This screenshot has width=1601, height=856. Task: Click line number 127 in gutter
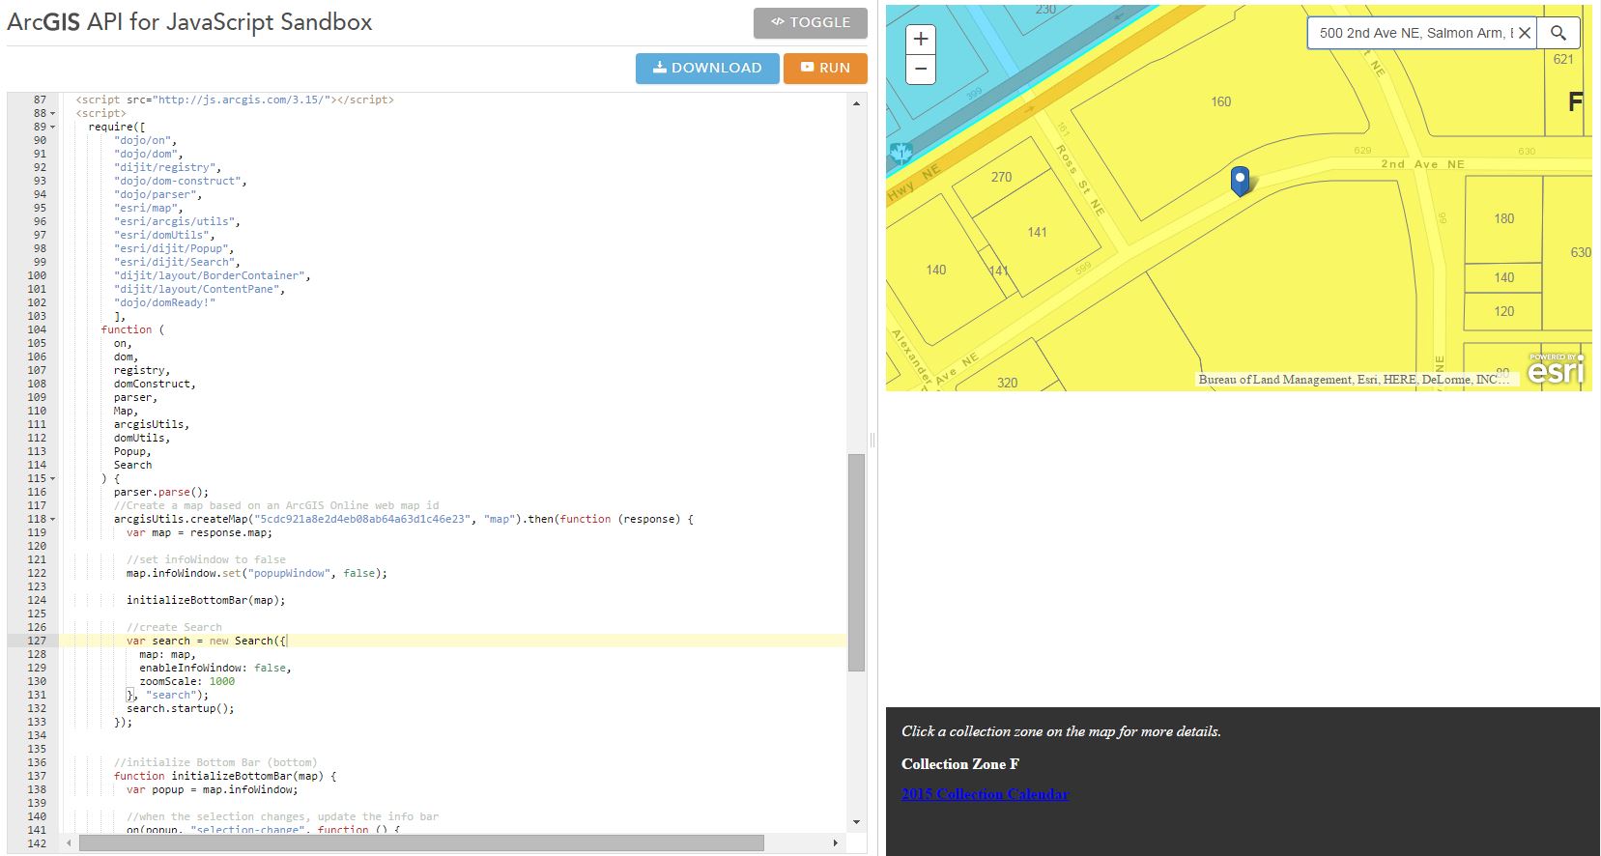[x=37, y=641]
